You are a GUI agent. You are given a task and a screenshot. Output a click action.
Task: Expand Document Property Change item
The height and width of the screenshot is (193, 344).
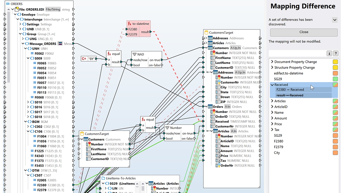[272, 62]
